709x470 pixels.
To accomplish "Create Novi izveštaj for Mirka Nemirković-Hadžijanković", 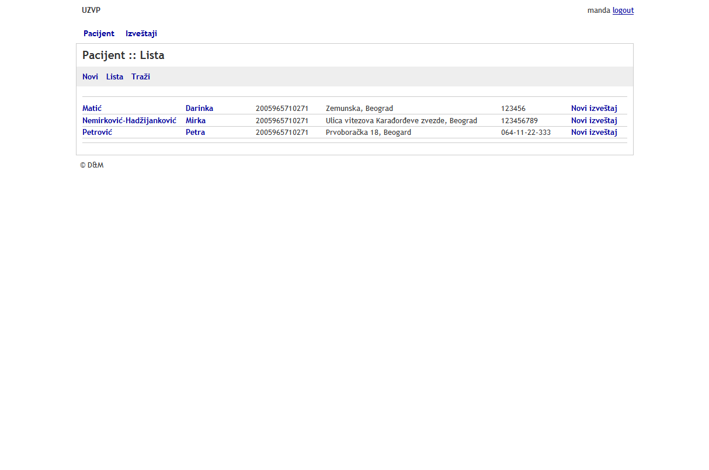I will click(593, 121).
